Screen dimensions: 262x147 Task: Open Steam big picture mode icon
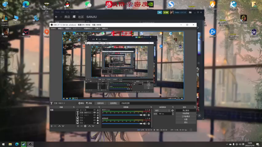190,12
